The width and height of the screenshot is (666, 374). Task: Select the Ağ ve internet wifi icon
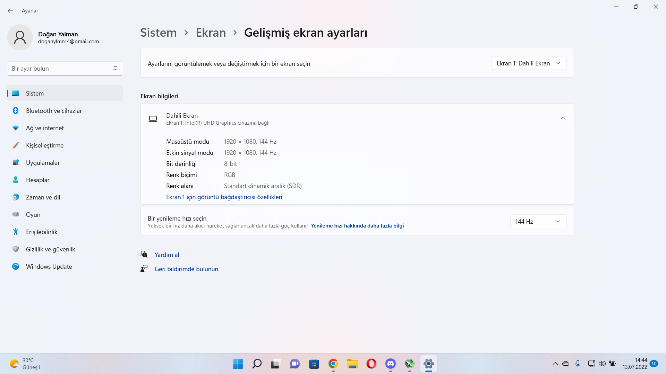coord(16,128)
